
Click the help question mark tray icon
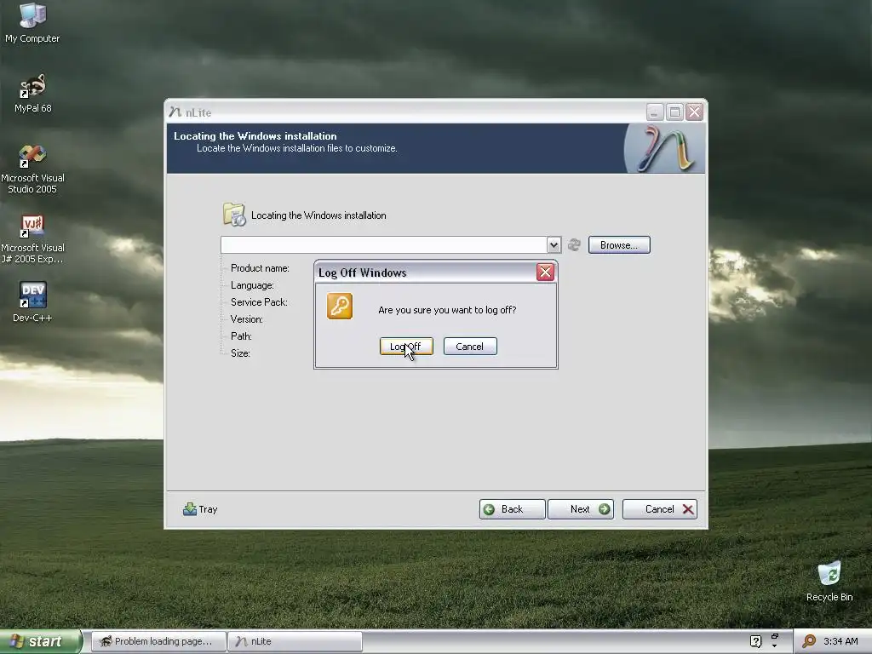pos(755,641)
